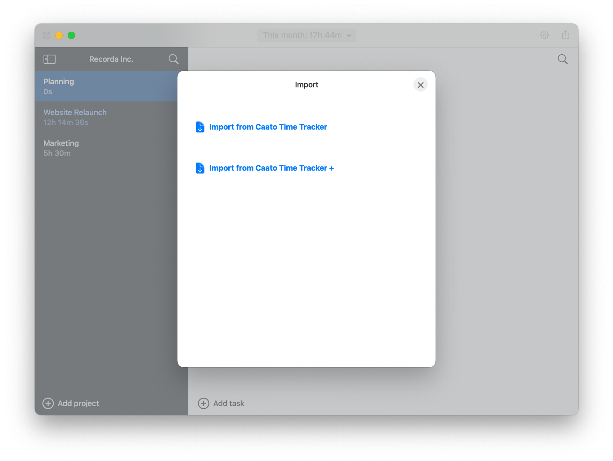Select the Marketing project

pos(106,148)
